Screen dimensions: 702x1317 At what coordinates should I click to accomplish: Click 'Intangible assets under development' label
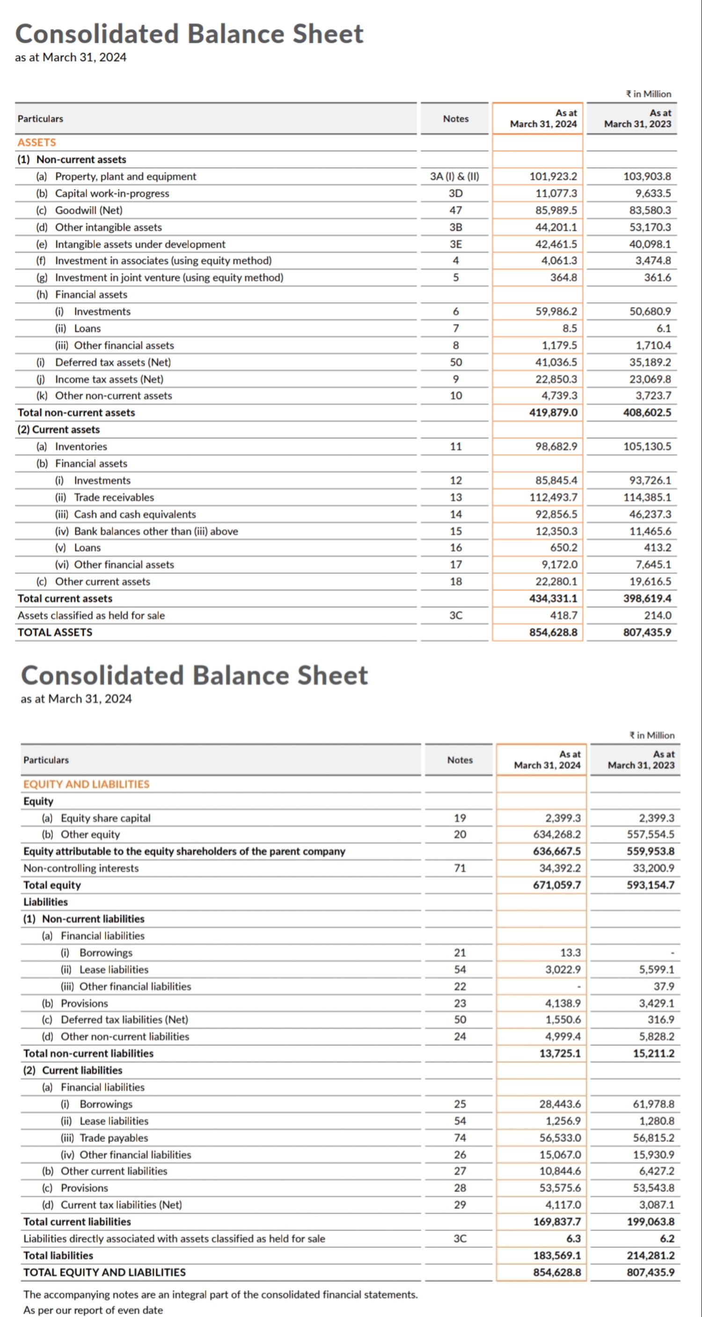click(140, 244)
